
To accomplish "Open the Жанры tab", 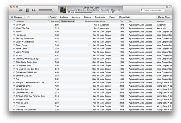I will (x=87, y=17).
